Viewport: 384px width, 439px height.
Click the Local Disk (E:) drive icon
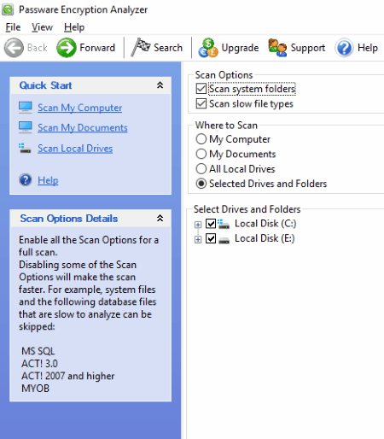point(224,240)
